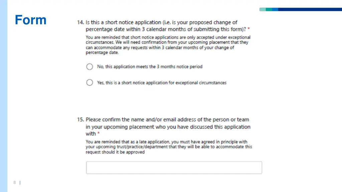342x192 pixels.
Task: Click the red required asterisk on question 15
Action: tap(99, 133)
